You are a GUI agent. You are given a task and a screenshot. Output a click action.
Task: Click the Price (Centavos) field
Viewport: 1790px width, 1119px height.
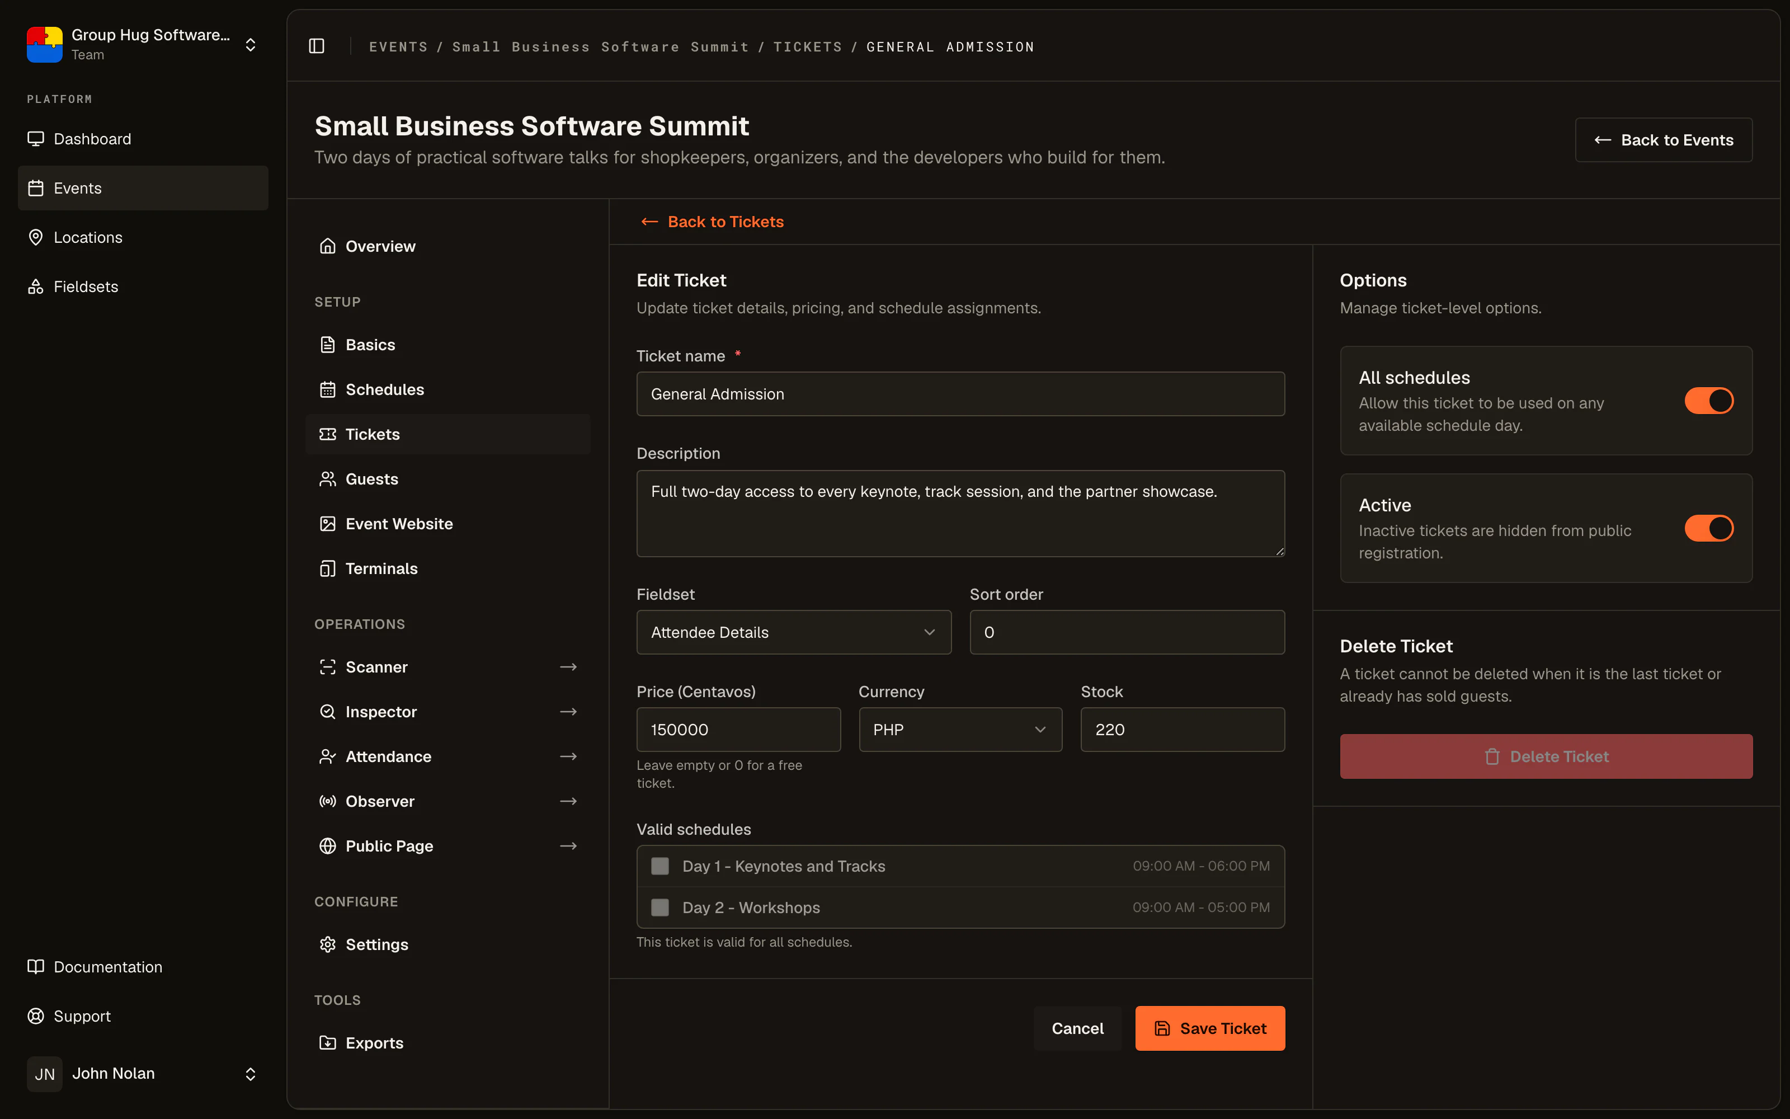coord(738,730)
